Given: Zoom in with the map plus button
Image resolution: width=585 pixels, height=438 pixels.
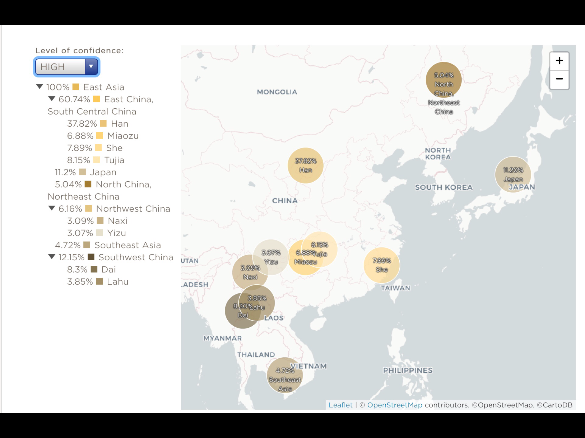Looking at the screenshot, I should (559, 61).
